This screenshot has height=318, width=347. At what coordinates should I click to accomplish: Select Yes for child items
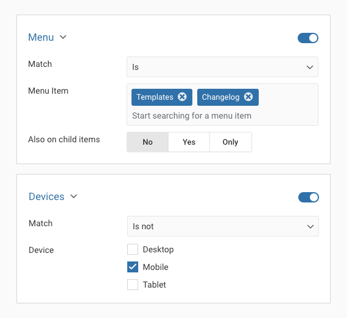coord(189,142)
